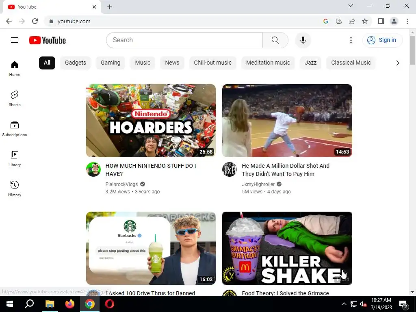Select the Chill-out music chip
416x312 pixels.
click(x=213, y=63)
